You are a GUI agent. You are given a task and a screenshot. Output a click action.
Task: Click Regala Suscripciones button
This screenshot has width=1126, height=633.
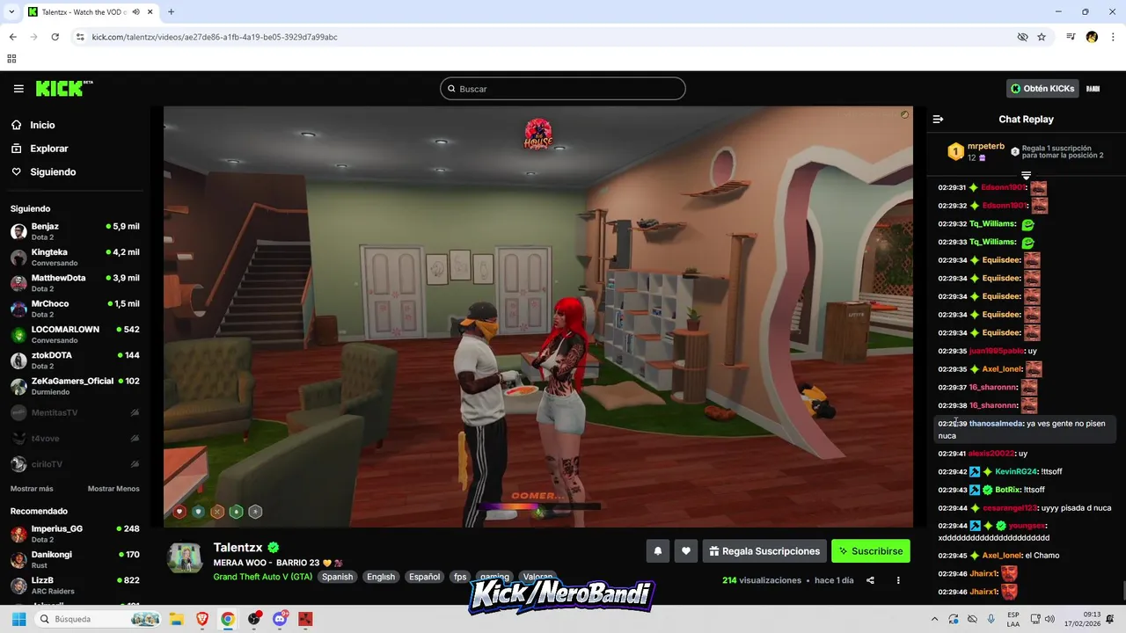click(764, 551)
